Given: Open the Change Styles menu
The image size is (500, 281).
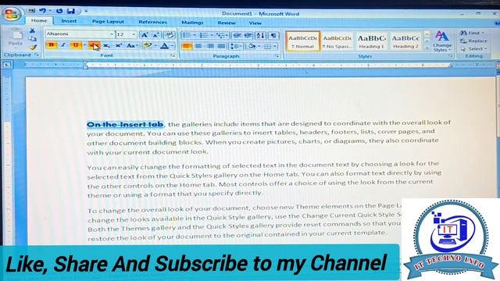Looking at the screenshot, I should coord(441,41).
